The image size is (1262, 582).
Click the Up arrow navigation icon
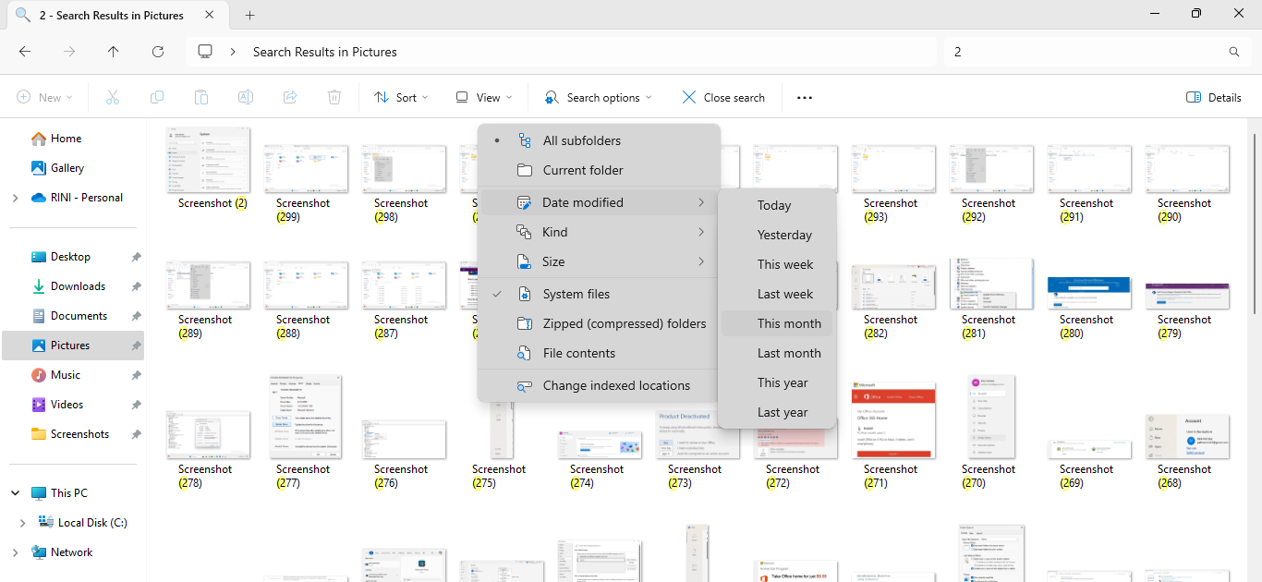114,52
